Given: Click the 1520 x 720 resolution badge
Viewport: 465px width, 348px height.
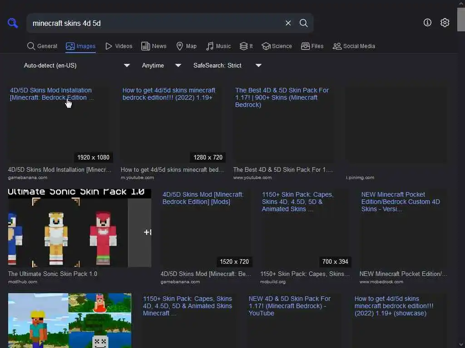Looking at the screenshot, I should click(234, 261).
